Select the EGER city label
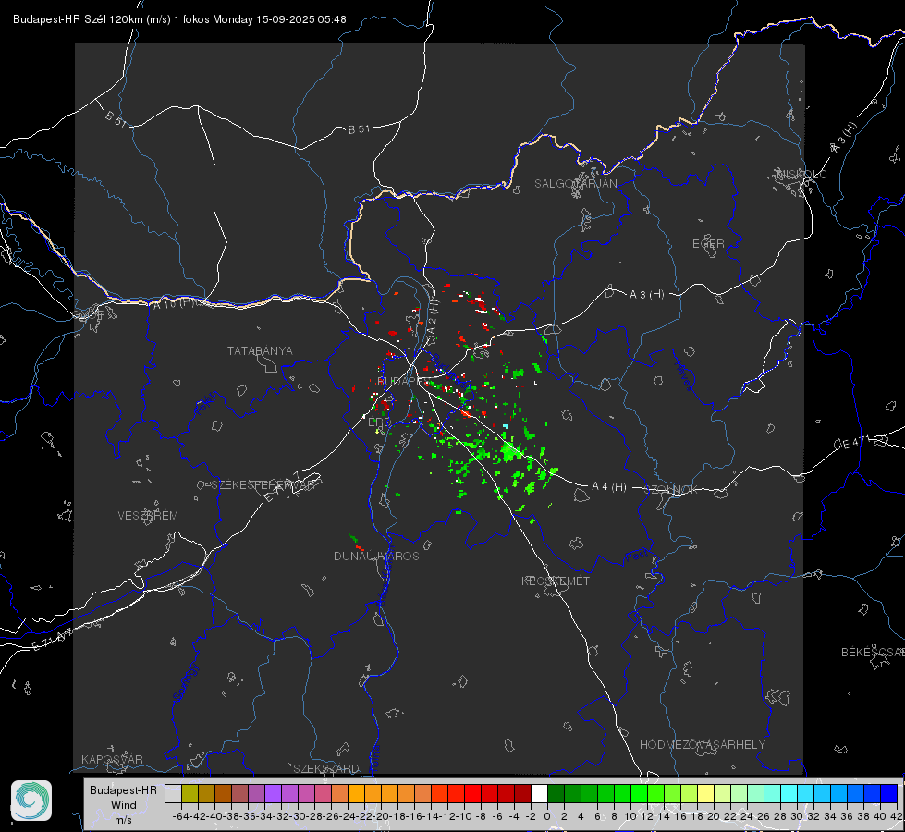The height and width of the screenshot is (832, 905). coord(708,244)
